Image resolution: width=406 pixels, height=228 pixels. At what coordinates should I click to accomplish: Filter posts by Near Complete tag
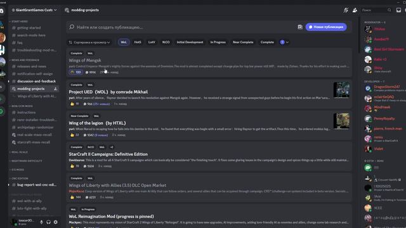click(243, 42)
